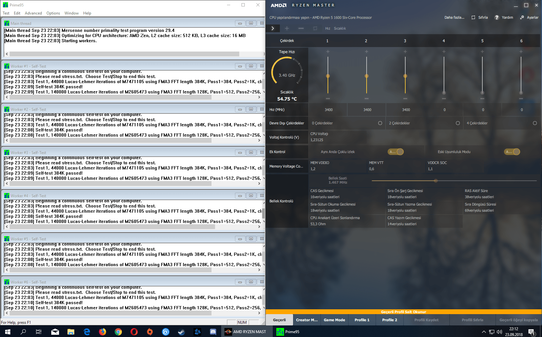Click the CPU Voltajı value 1,23125
The width and height of the screenshot is (542, 337).
317,140
